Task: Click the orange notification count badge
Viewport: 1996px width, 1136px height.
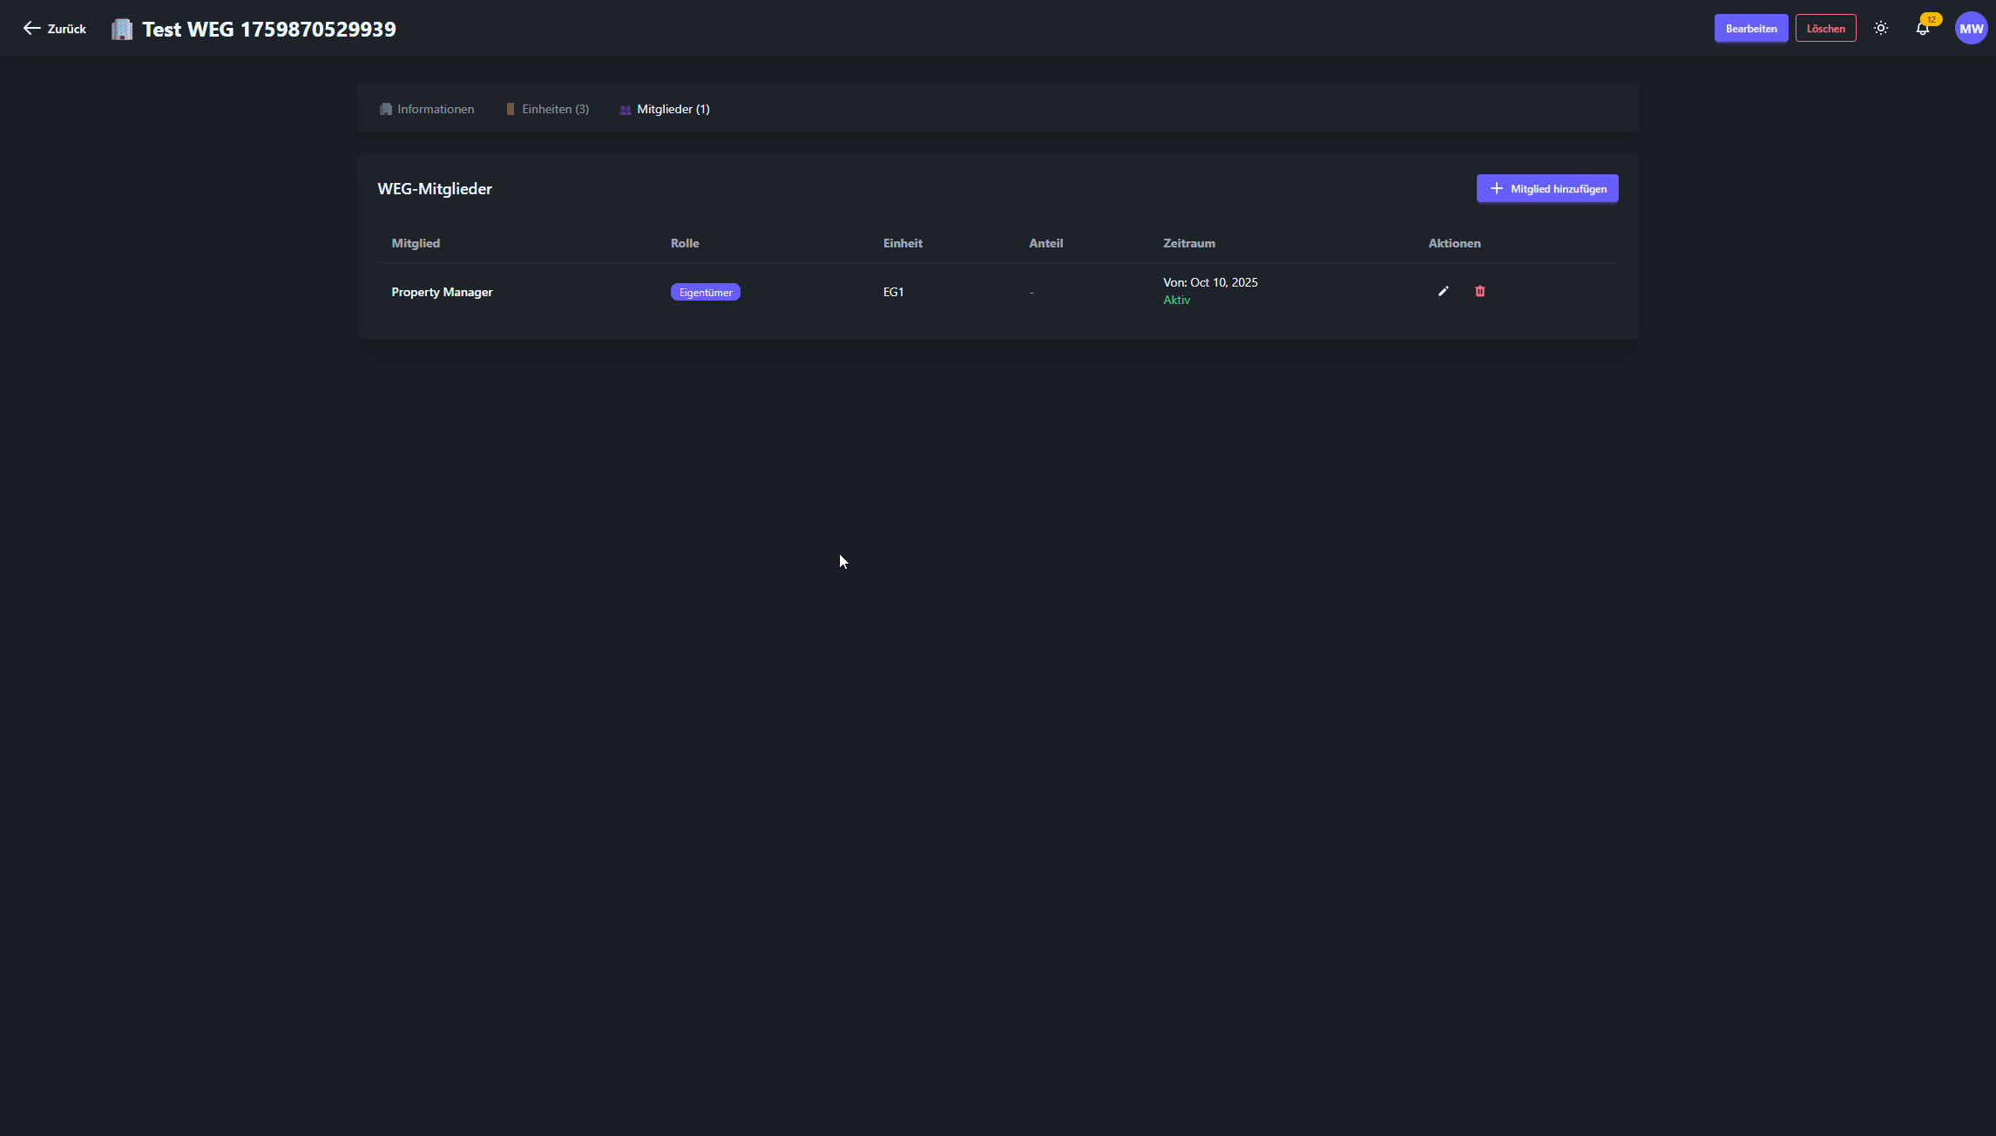Action: pyautogui.click(x=1932, y=19)
